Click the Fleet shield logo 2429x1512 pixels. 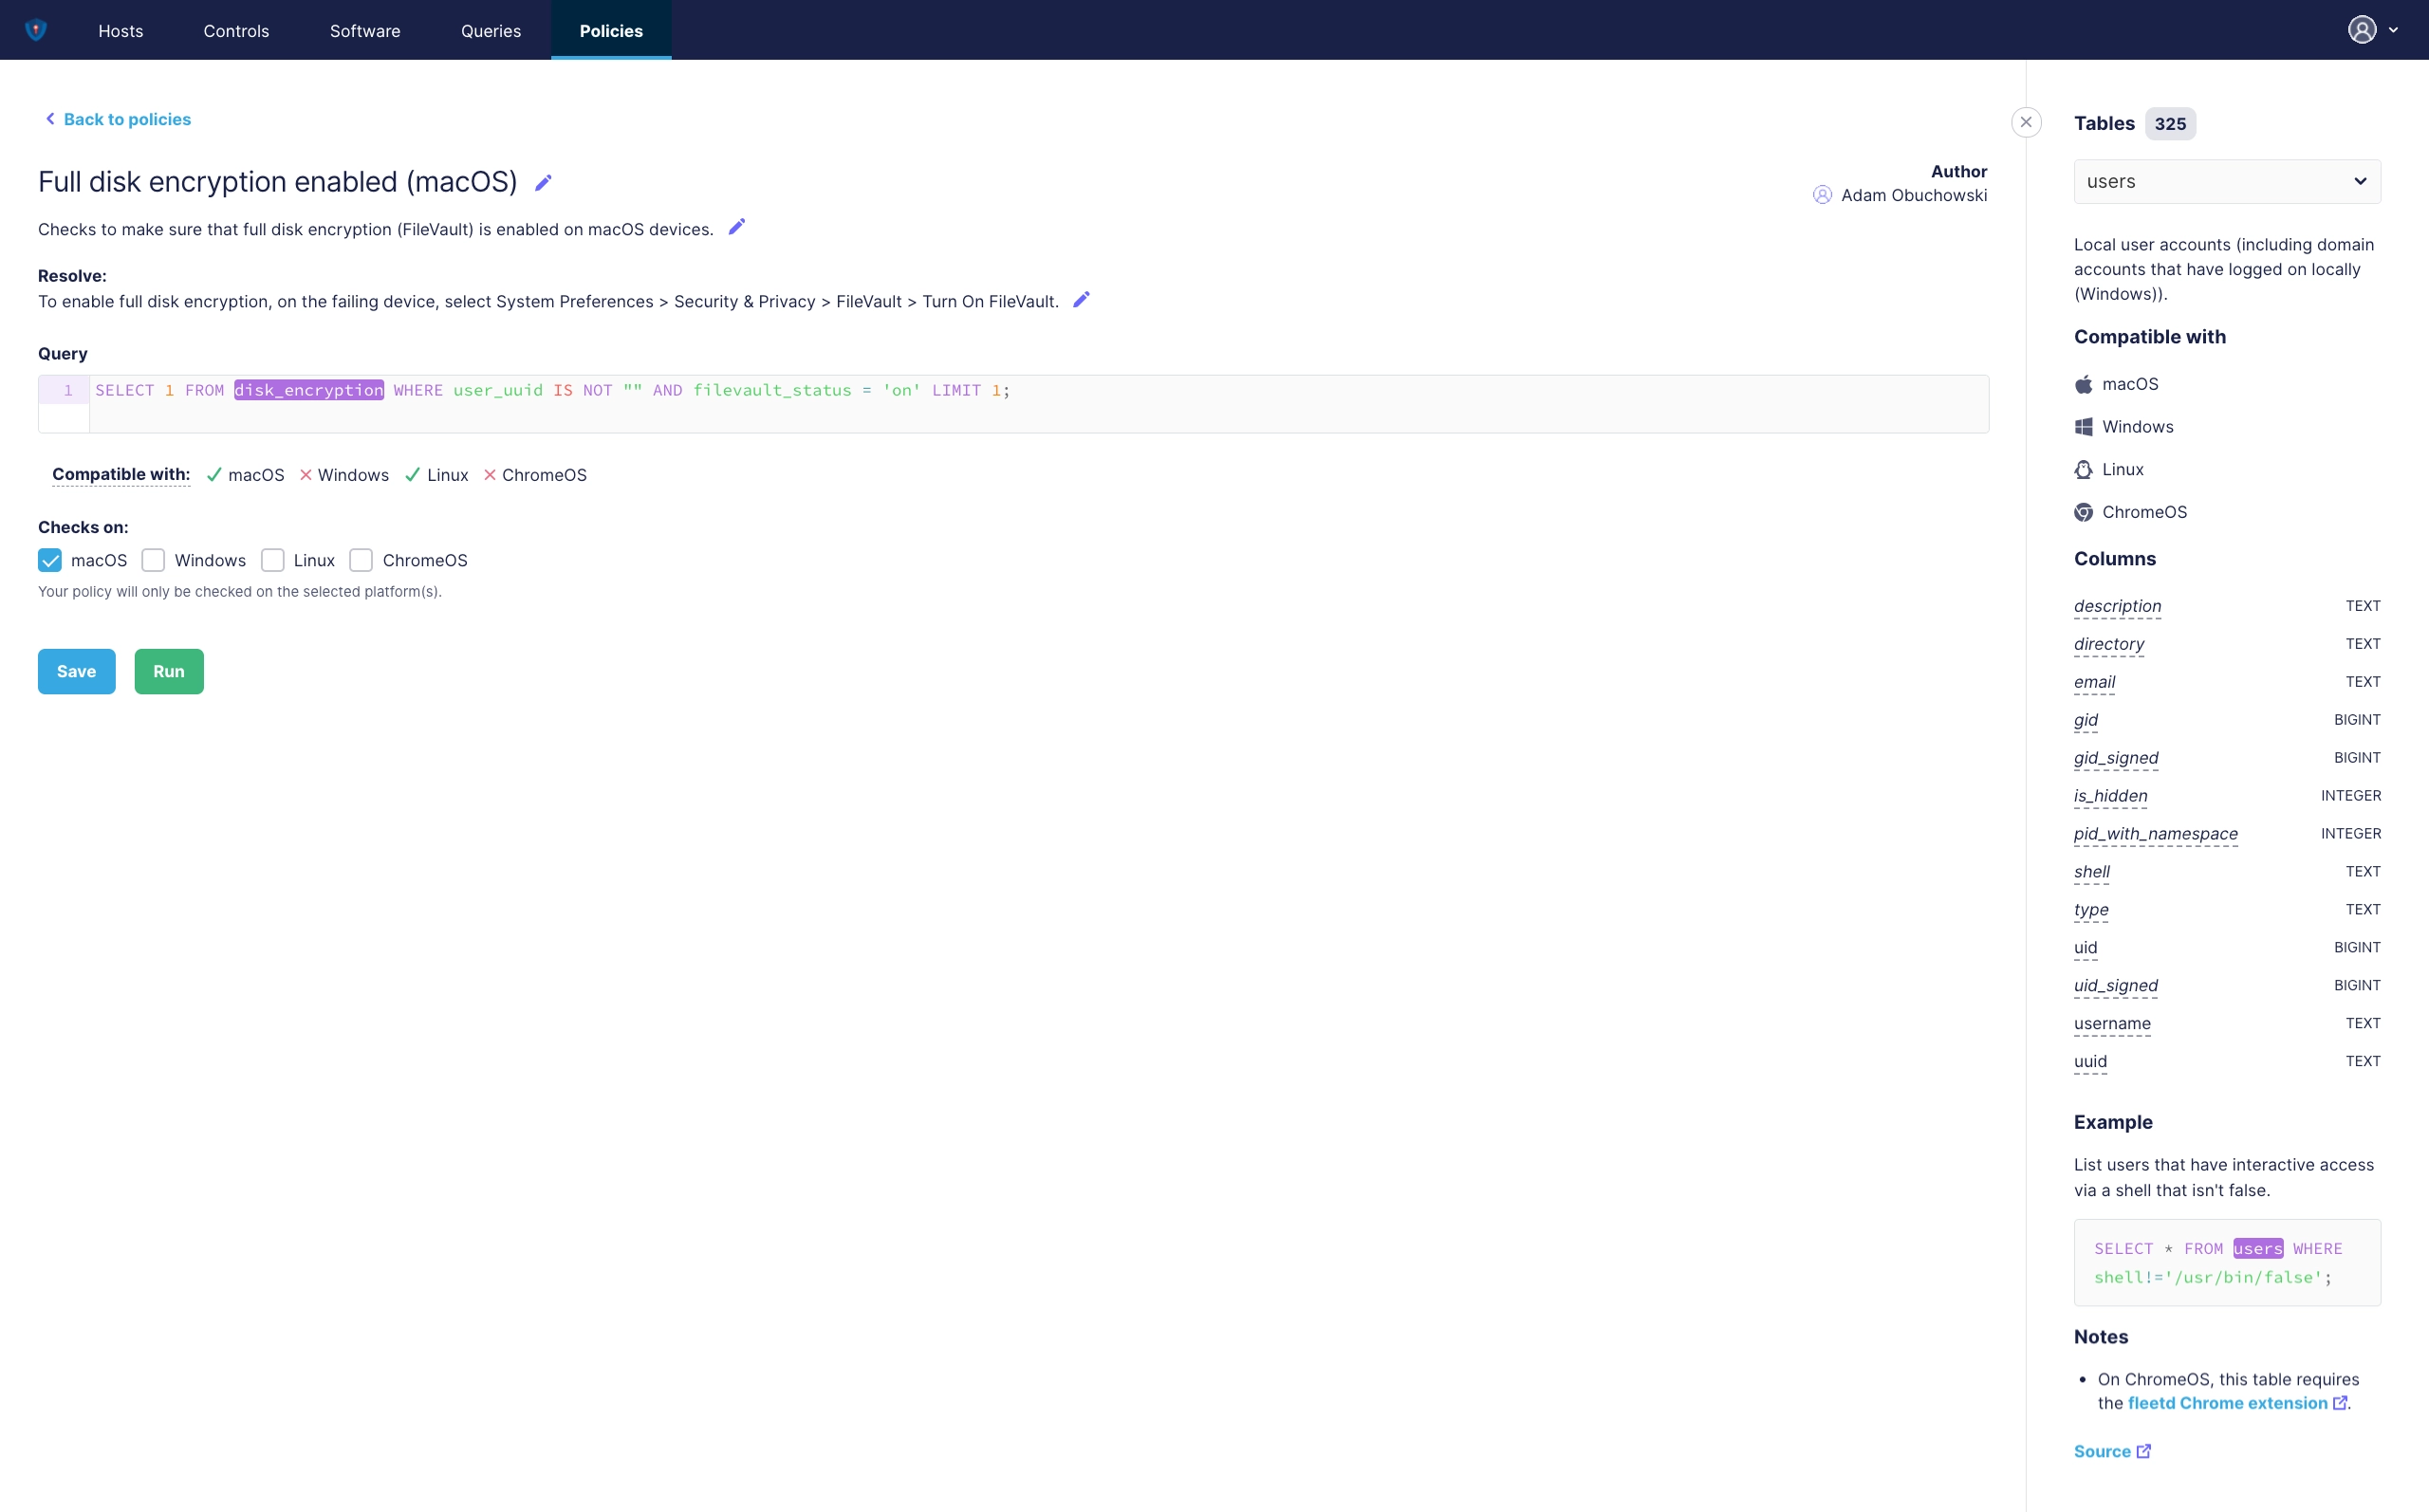pyautogui.click(x=36, y=30)
